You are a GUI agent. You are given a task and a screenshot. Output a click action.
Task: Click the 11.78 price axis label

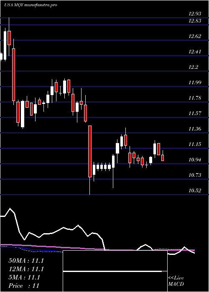point(195,98)
